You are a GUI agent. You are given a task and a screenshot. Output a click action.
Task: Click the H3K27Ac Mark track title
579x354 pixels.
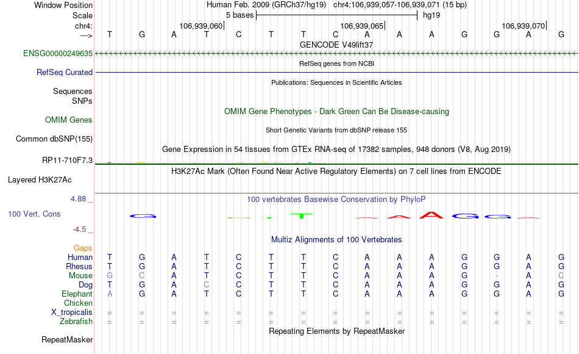coord(336,172)
